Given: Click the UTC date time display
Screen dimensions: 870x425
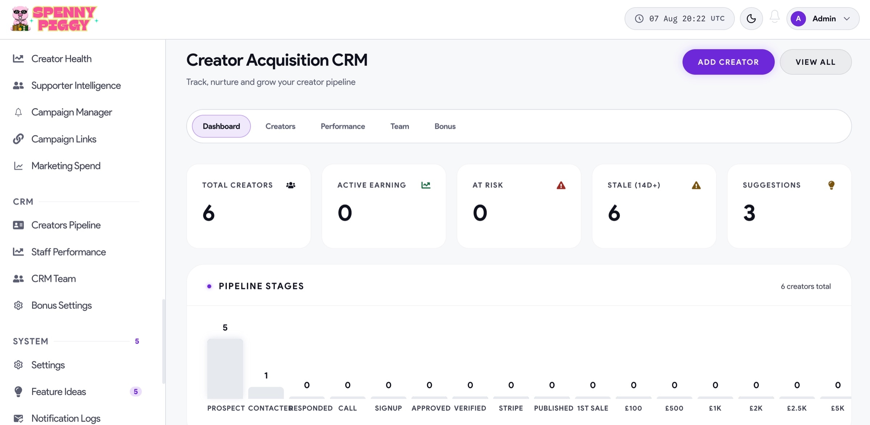Looking at the screenshot, I should pos(679,18).
